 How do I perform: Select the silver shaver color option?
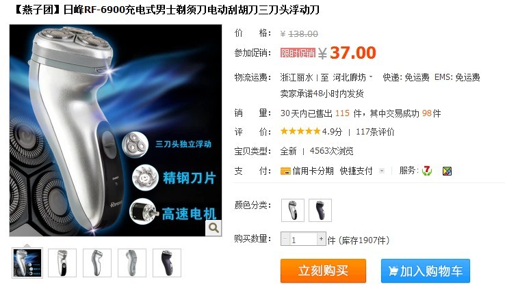pos(292,210)
